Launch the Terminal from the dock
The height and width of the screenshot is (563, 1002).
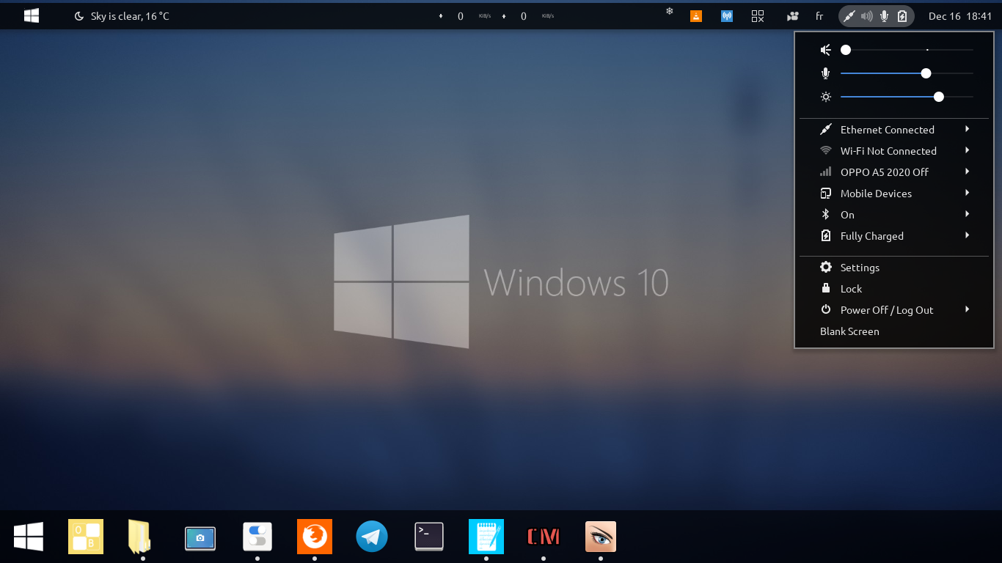click(x=429, y=537)
